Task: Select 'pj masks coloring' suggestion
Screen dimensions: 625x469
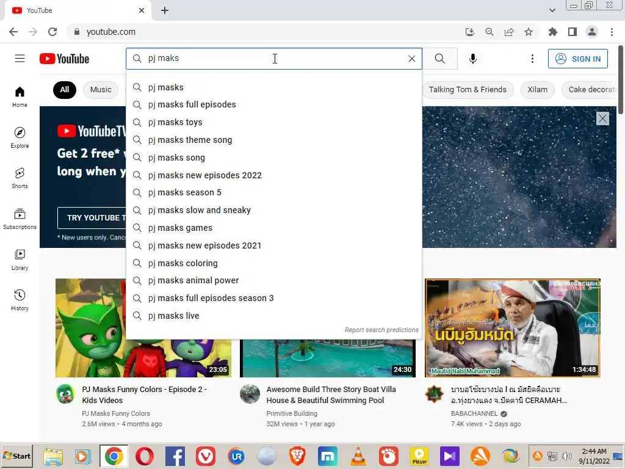Action: pos(274,263)
